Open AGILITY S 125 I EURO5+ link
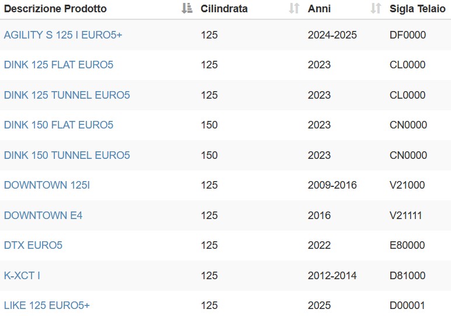451x316 pixels. (x=63, y=35)
